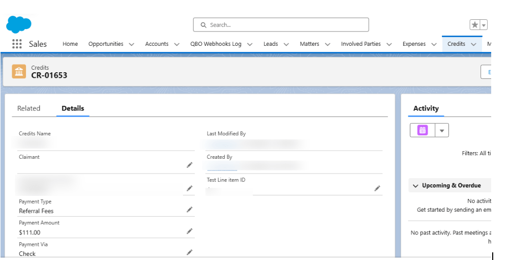Click the $111.00 payment amount
The image size is (510, 260).
[x=29, y=233]
